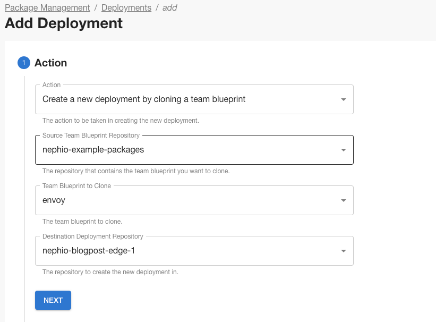436x322 pixels.
Task: Open the Team Blueprint to Clone selector
Action: pos(186,200)
